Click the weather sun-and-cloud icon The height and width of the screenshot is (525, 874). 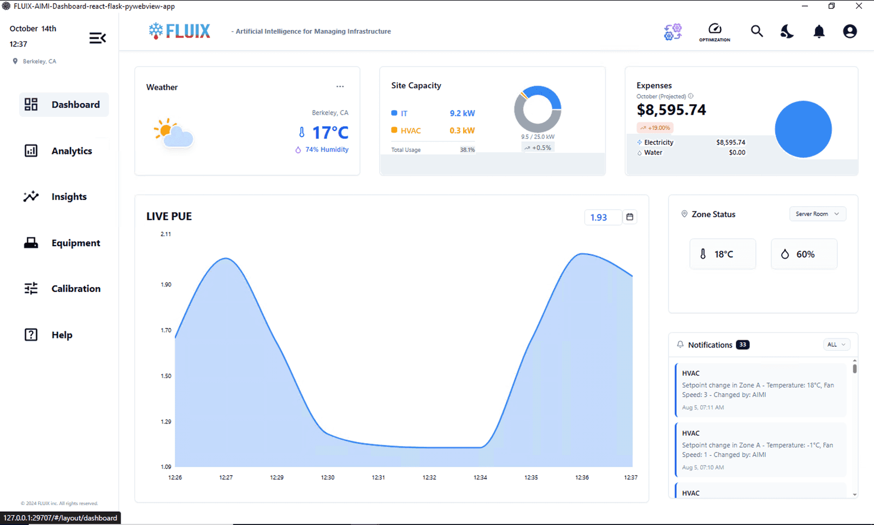click(173, 133)
